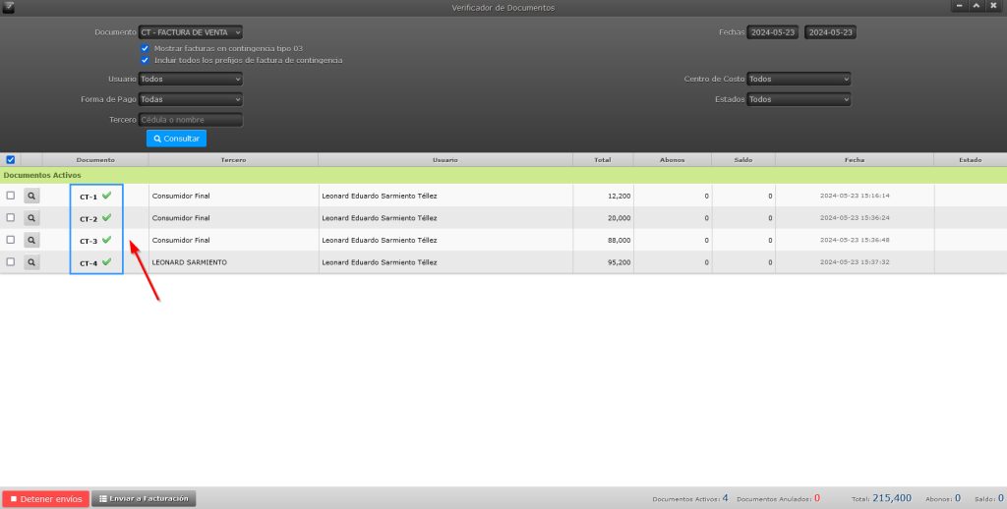
Task: Toggle the select-all checkbox in table header
Action: (11, 159)
